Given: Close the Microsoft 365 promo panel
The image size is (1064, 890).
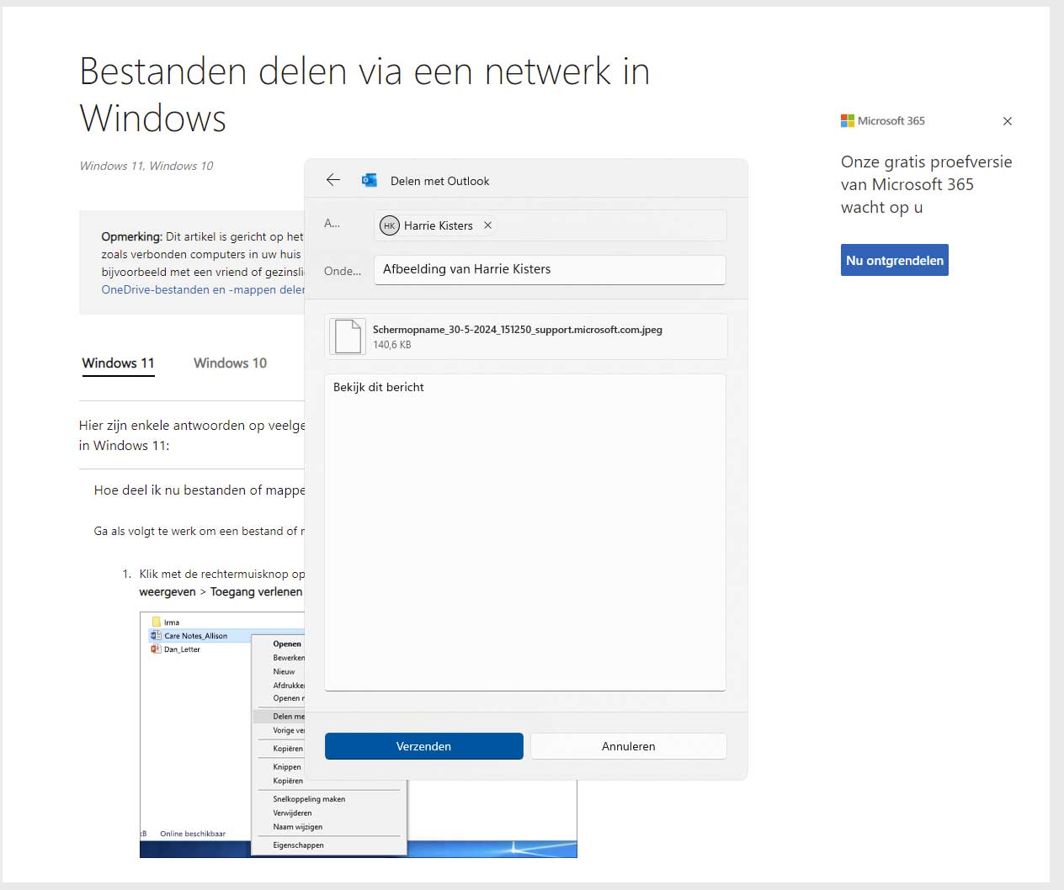Looking at the screenshot, I should coord(1008,121).
